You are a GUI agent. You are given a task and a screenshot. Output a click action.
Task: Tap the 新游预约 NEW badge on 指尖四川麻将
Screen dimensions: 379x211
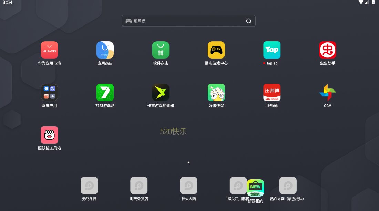point(255,187)
